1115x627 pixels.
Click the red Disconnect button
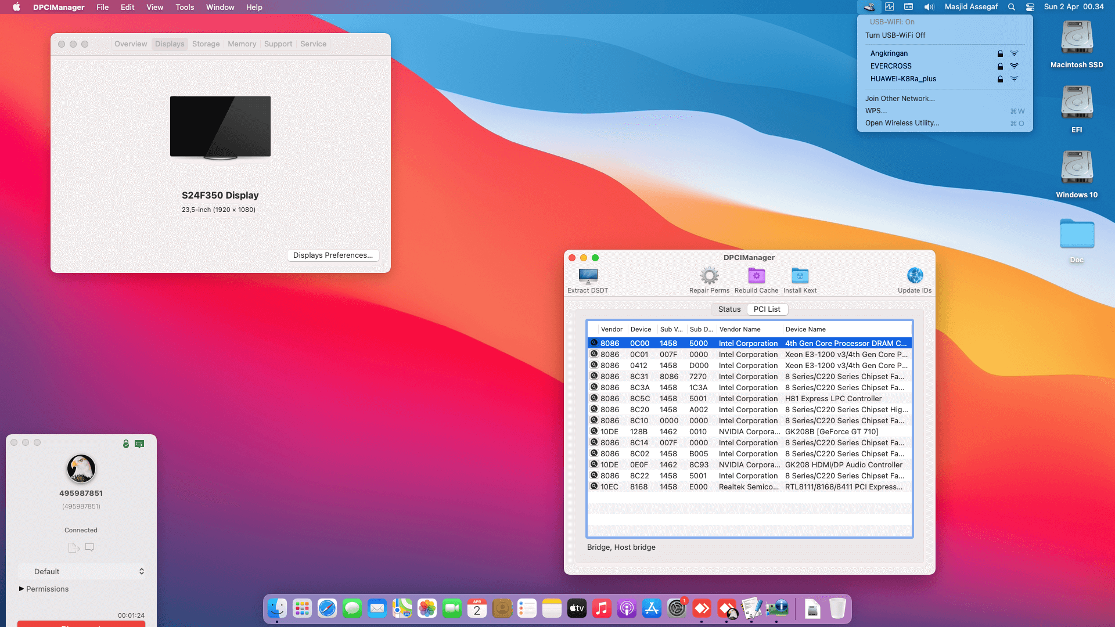81,624
